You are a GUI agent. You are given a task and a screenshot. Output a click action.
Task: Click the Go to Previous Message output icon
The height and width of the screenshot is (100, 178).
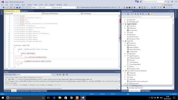58,75
